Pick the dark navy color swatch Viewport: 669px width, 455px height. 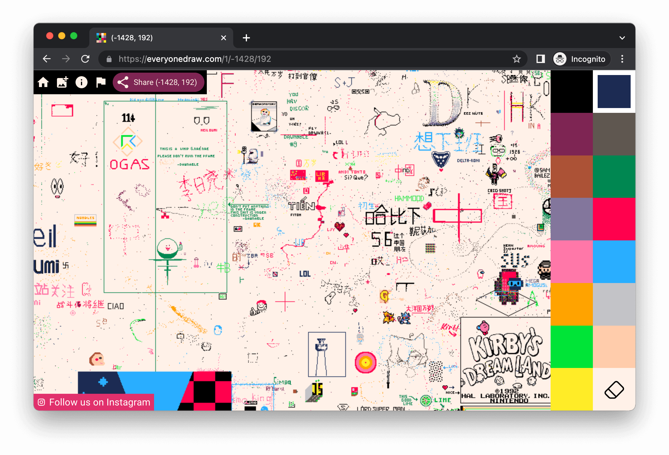[614, 92]
